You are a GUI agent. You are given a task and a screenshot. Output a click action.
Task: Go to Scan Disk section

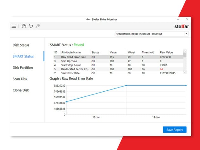(20, 79)
